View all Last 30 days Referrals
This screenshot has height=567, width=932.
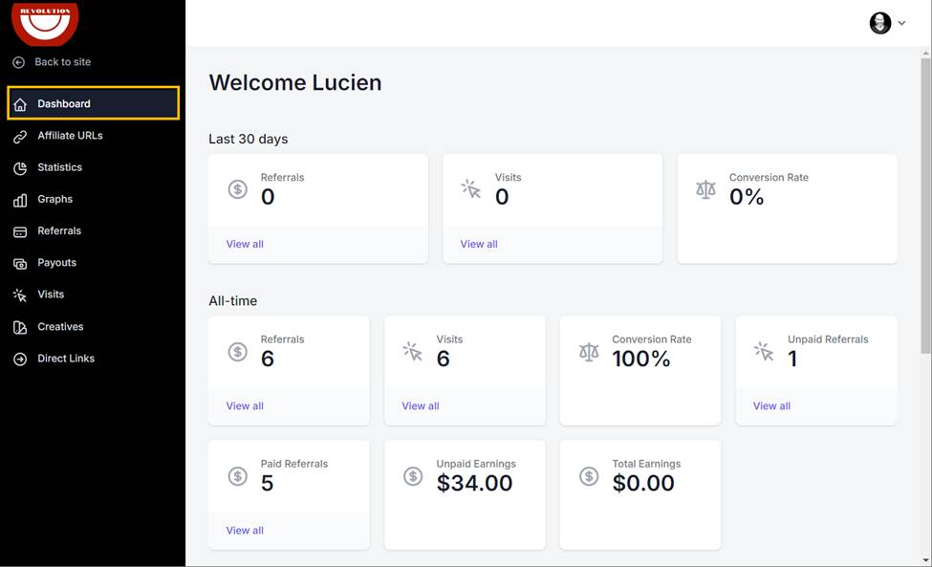pos(245,244)
